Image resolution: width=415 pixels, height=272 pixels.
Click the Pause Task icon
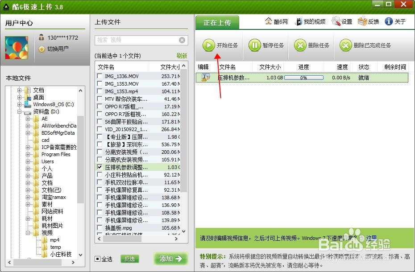(255, 45)
